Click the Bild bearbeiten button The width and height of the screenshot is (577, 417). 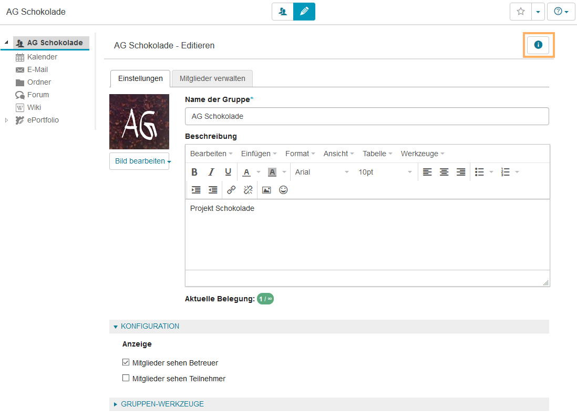[x=140, y=161]
